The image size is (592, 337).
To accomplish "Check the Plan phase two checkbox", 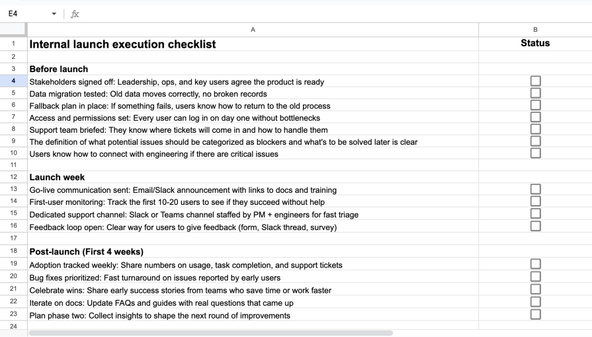I will point(536,315).
